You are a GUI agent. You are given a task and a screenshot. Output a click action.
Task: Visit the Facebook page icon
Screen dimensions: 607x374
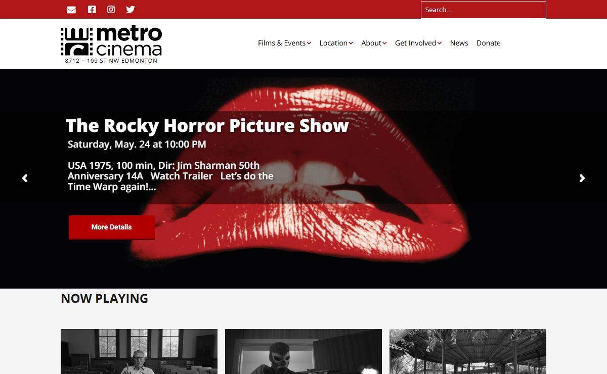coord(92,9)
